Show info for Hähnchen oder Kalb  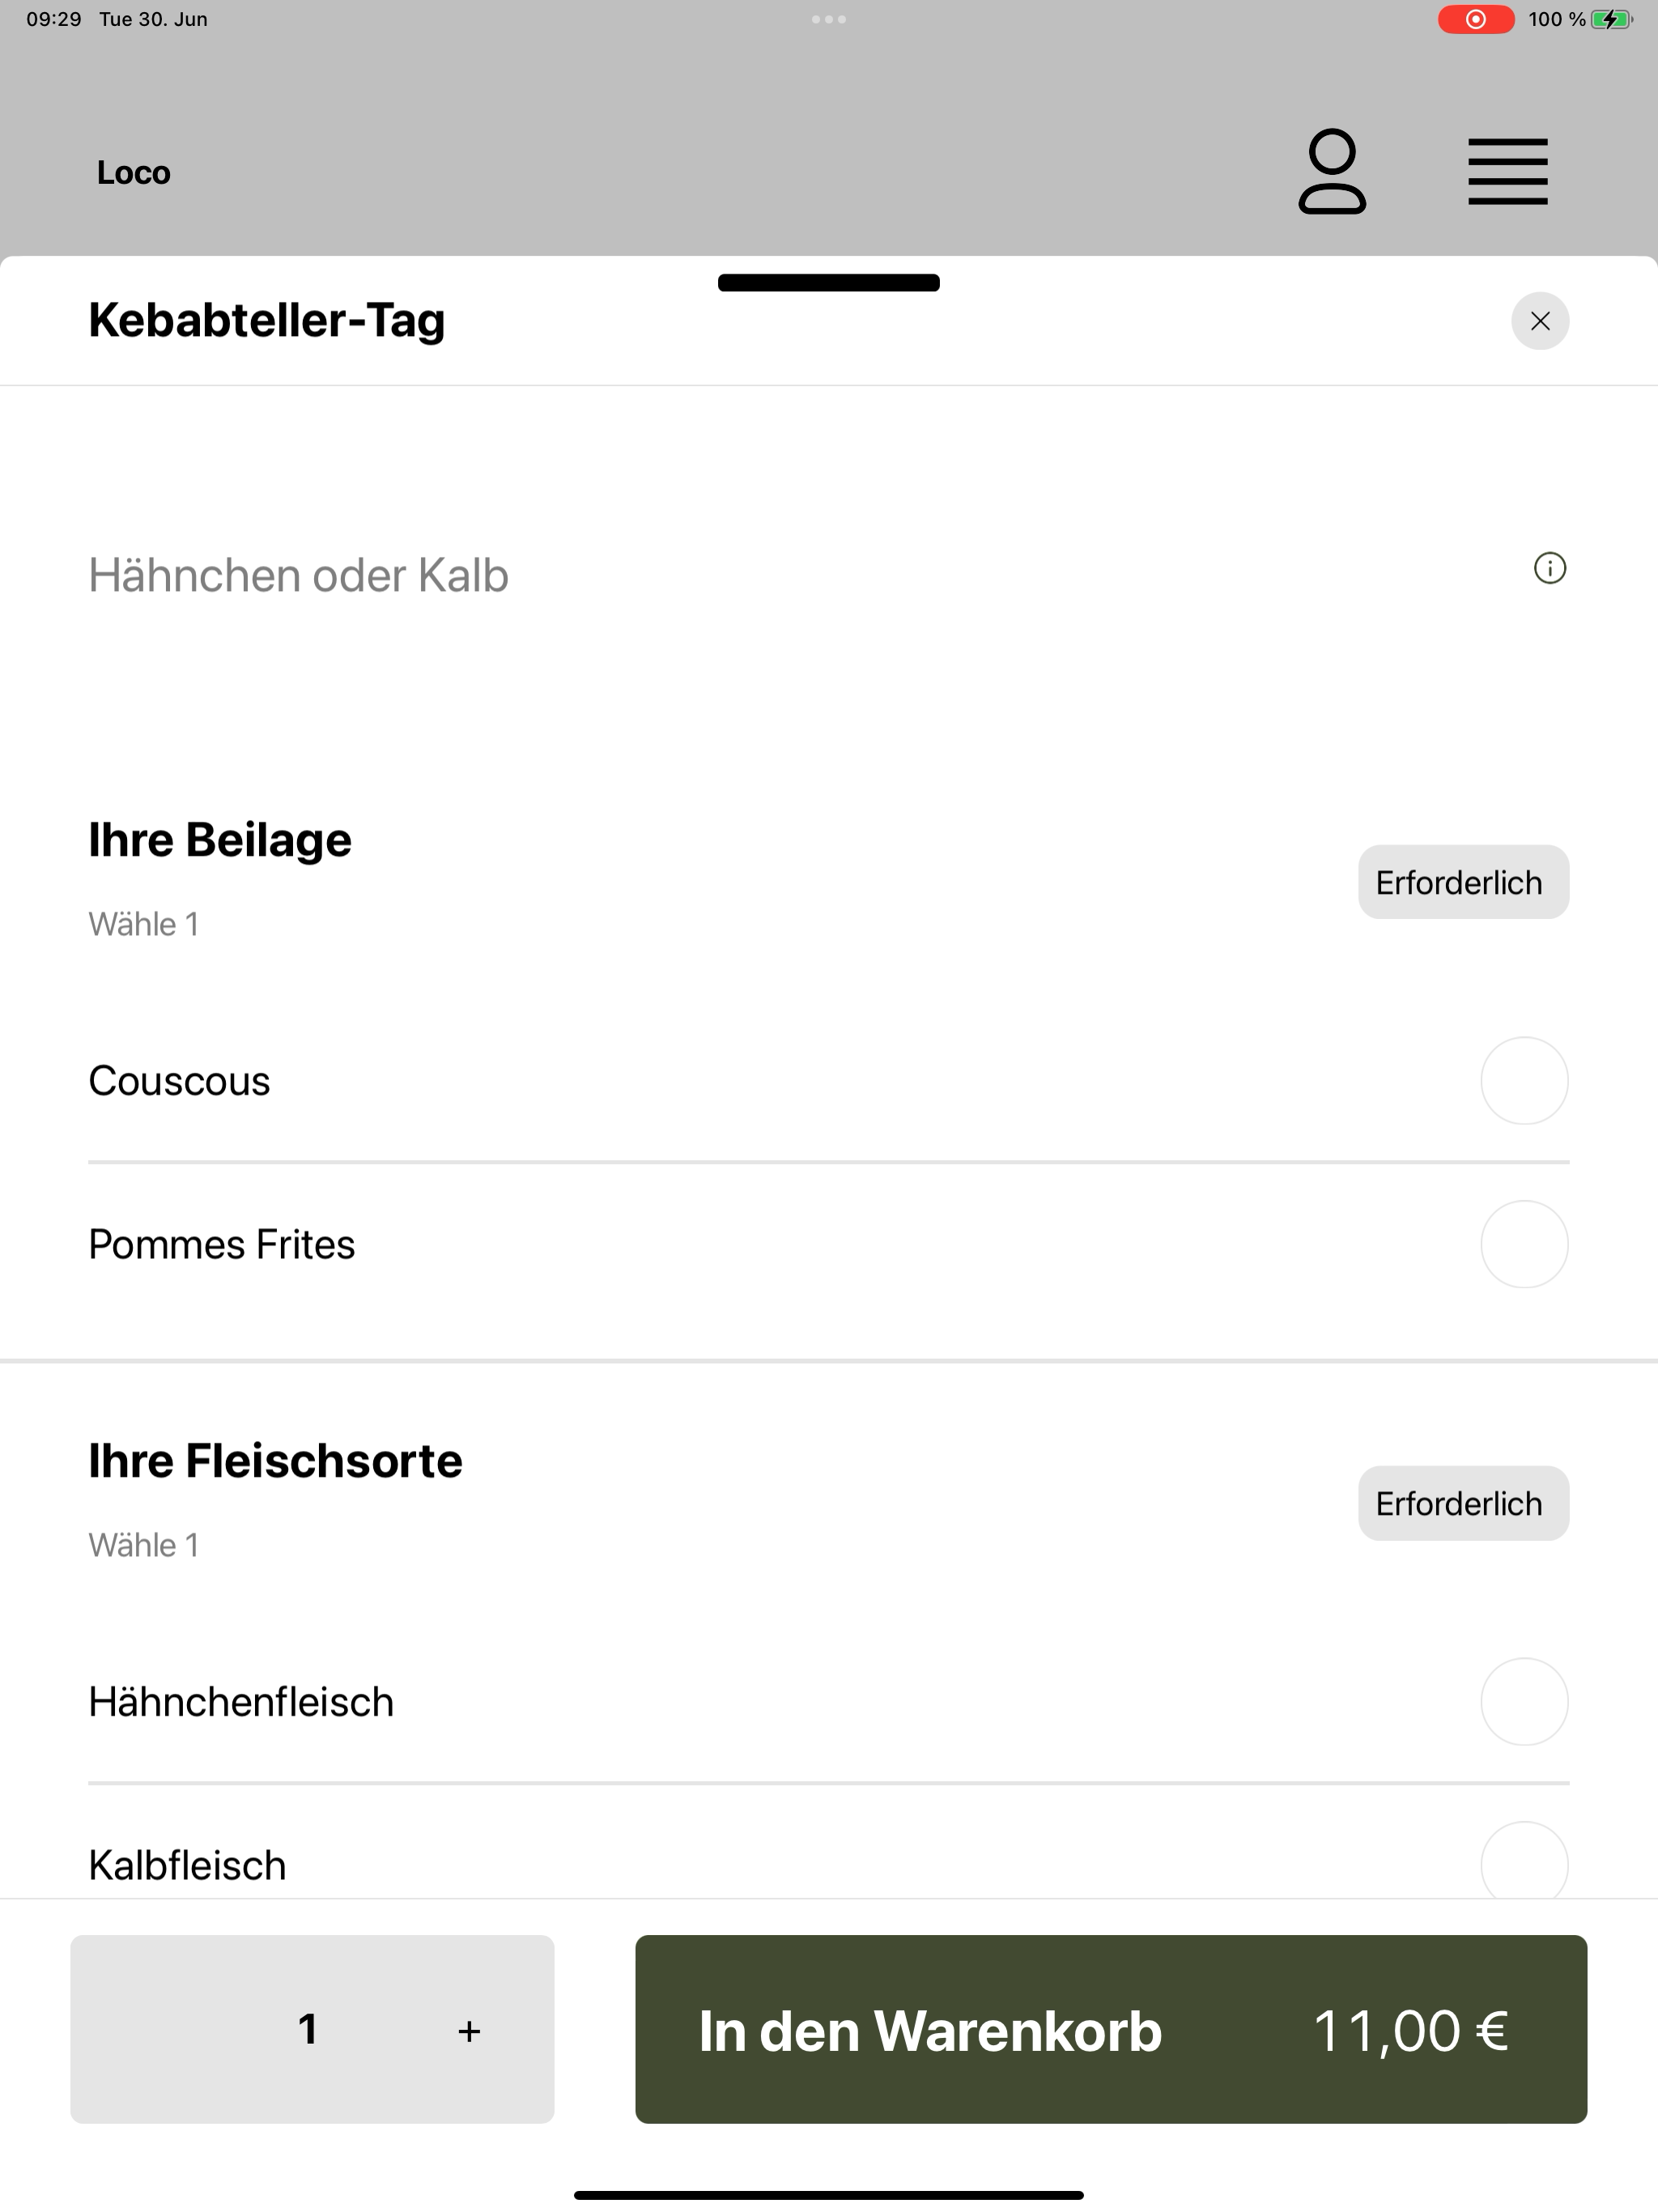pos(1550,568)
